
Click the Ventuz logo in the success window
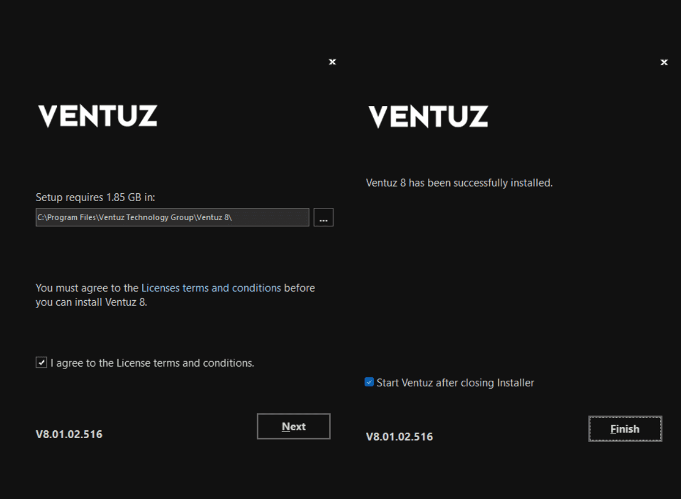pyautogui.click(x=428, y=117)
